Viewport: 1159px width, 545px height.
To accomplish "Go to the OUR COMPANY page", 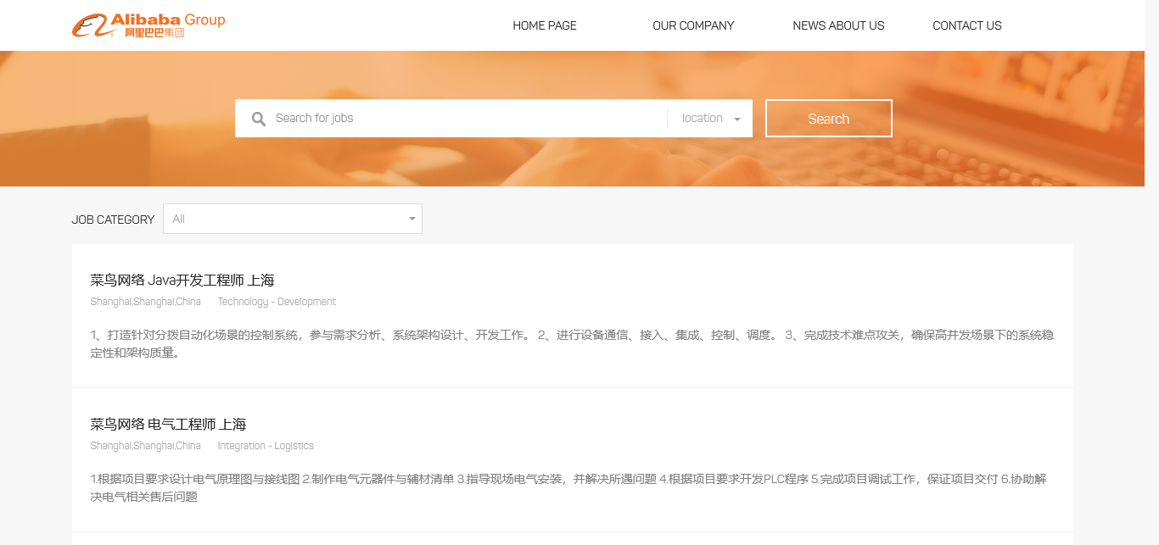I will click(693, 25).
